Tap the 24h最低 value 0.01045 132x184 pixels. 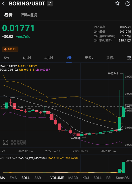(125, 32)
